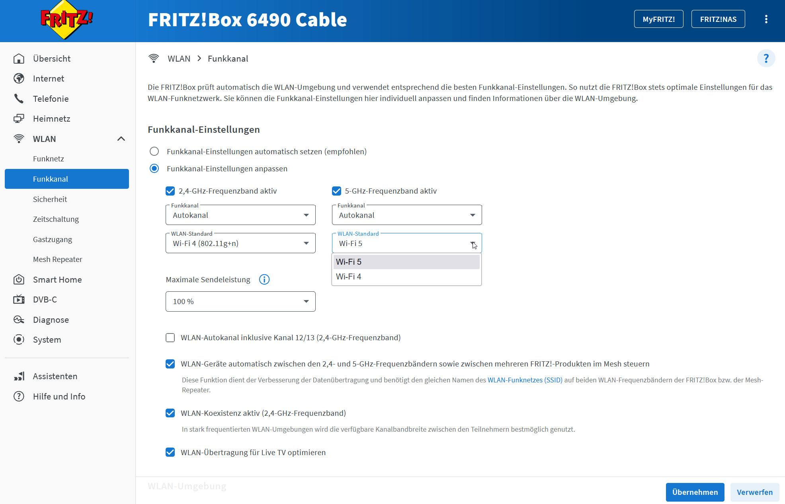Click the Telefonie phone icon
The image size is (785, 504).
pos(19,99)
